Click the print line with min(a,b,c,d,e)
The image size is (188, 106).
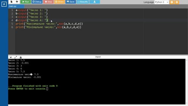48,27
